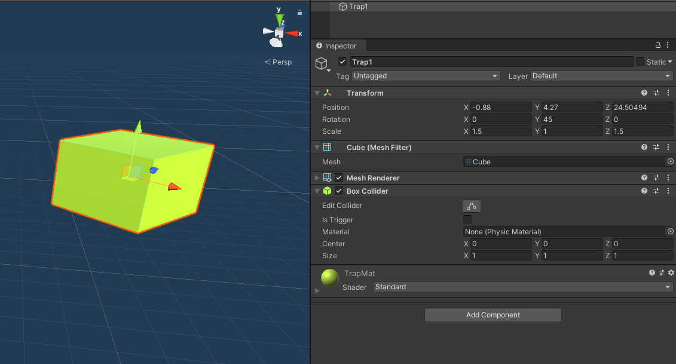Disable the Mesh Renderer component checkbox
This screenshot has width=676, height=364.
[x=339, y=178]
